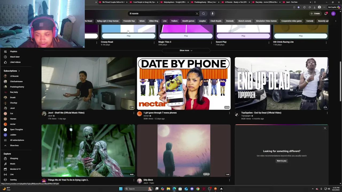Open more options for Hill Climb Racing Lite
Viewport: 342px width, 192px height.
(326, 43)
